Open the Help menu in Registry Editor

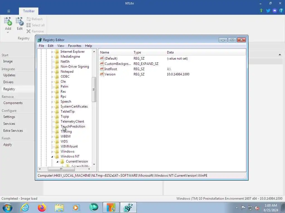coord(89,46)
